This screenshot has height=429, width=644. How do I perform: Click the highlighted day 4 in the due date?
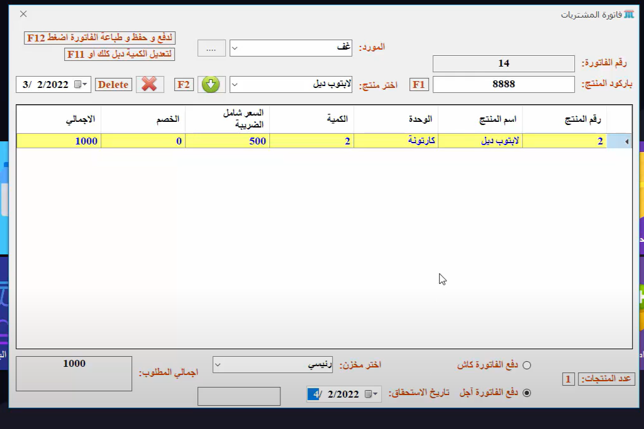coord(314,394)
